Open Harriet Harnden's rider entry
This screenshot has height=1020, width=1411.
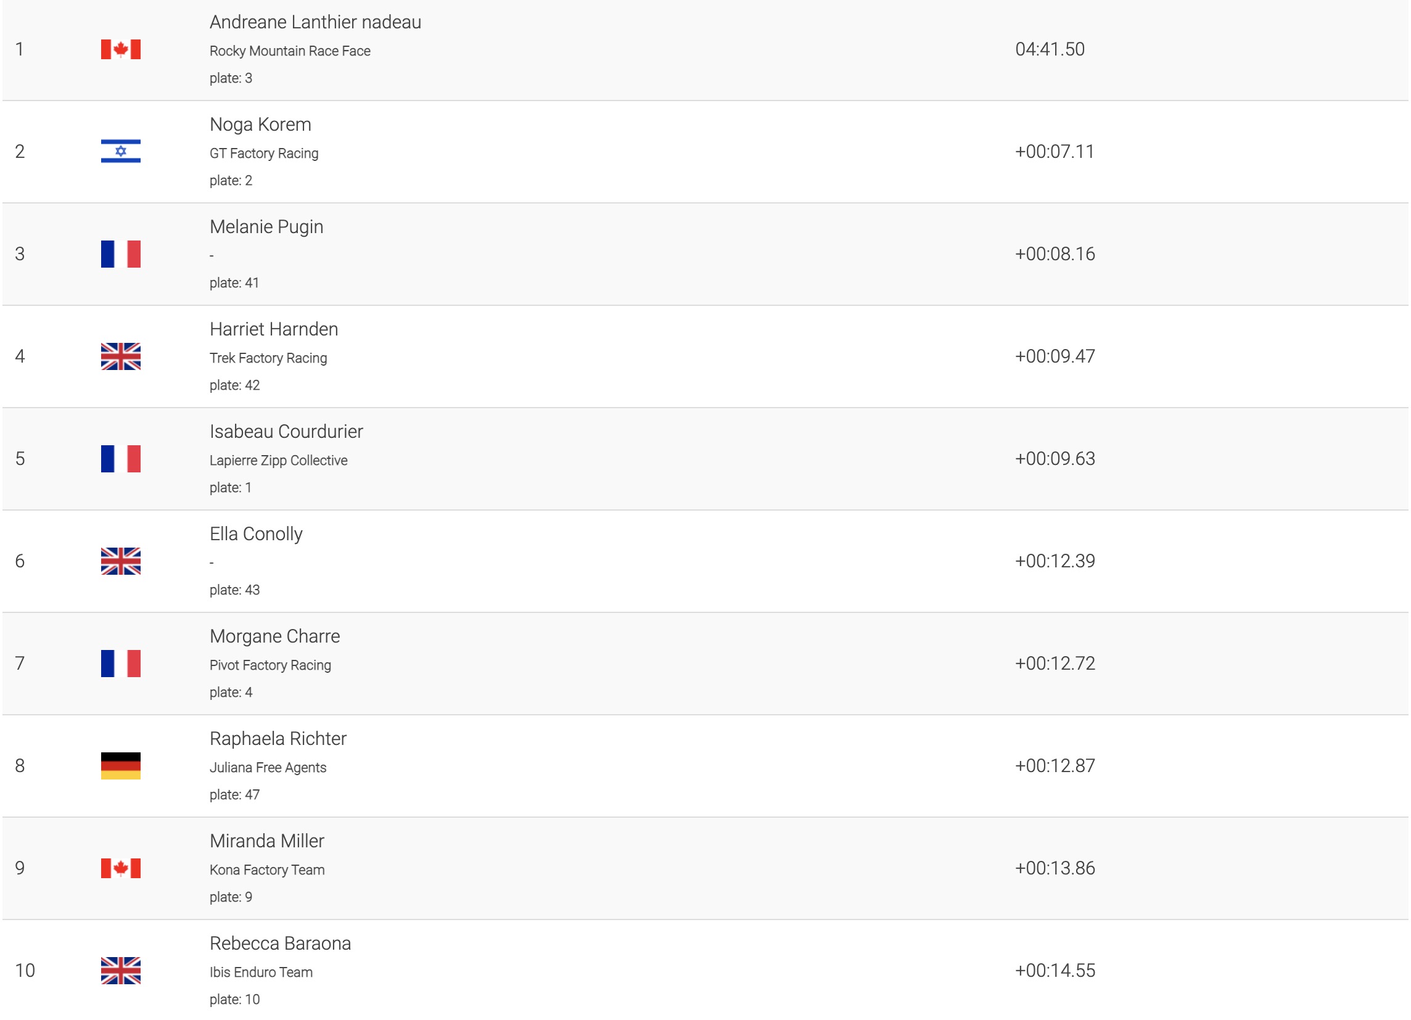click(x=274, y=329)
